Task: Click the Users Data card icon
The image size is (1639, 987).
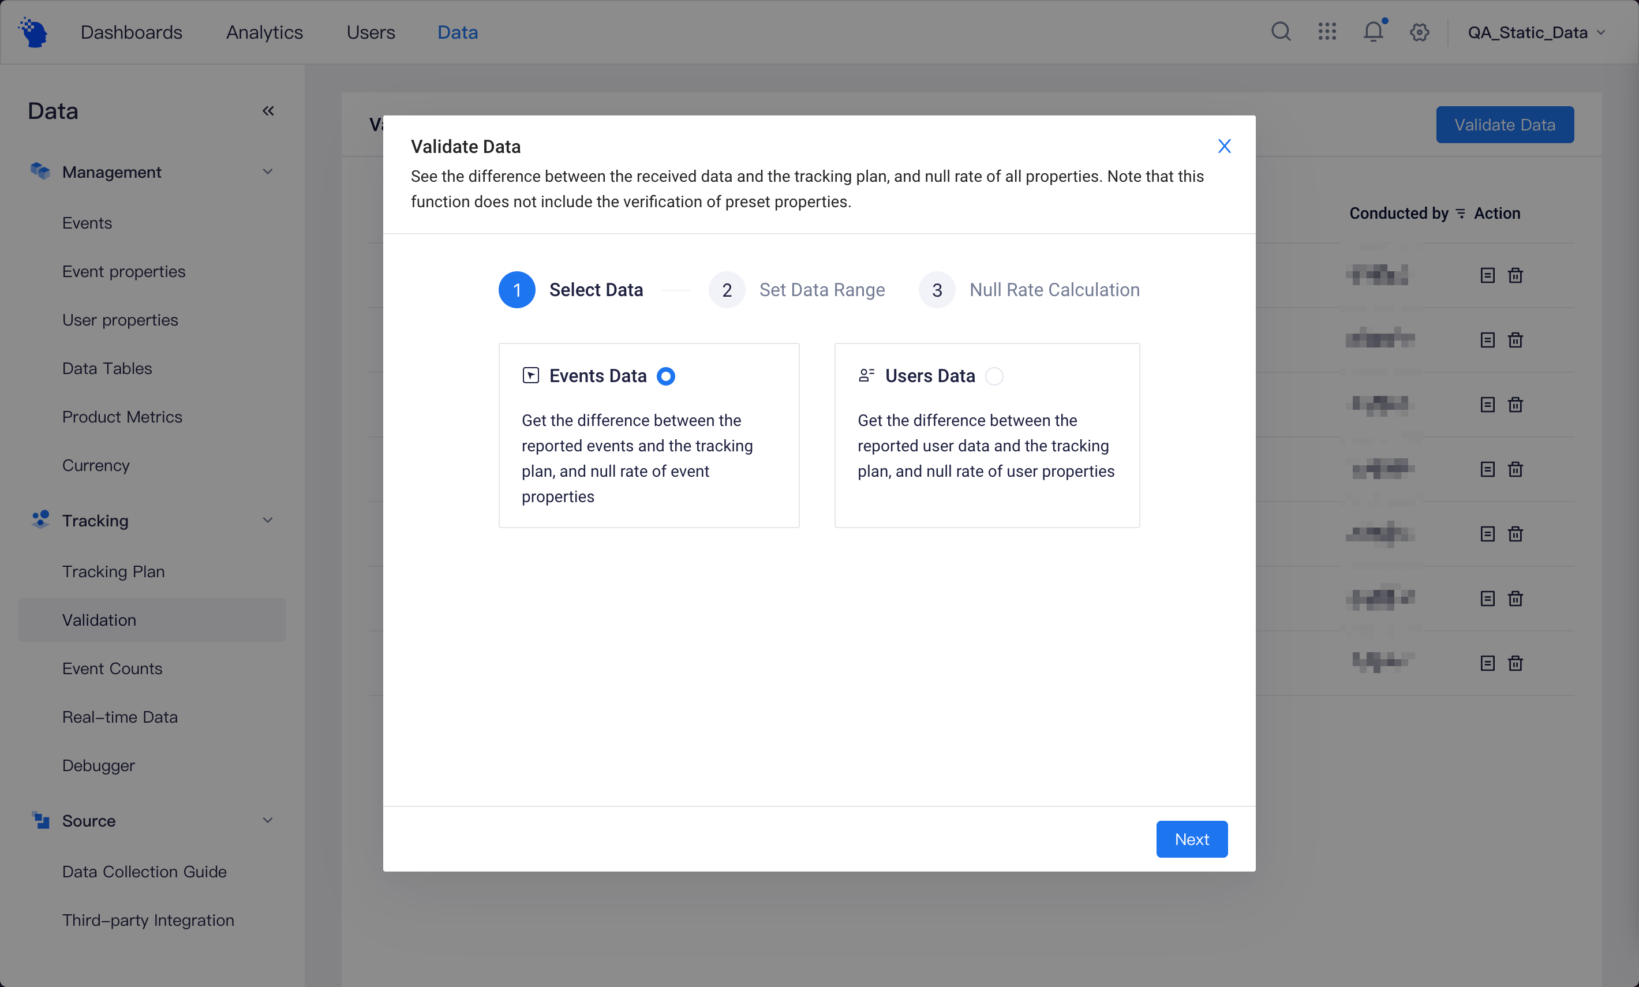Action: click(x=865, y=375)
